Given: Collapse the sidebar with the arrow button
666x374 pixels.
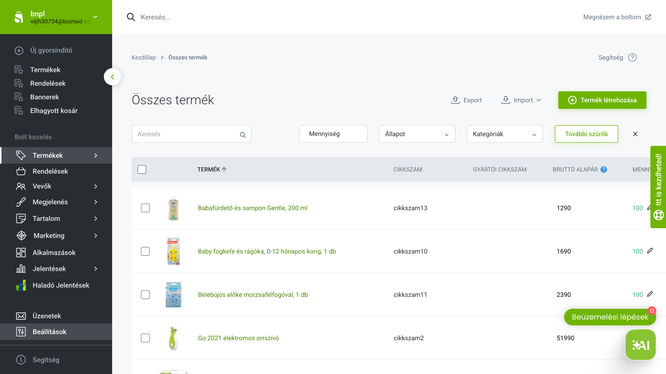Looking at the screenshot, I should click(x=112, y=77).
